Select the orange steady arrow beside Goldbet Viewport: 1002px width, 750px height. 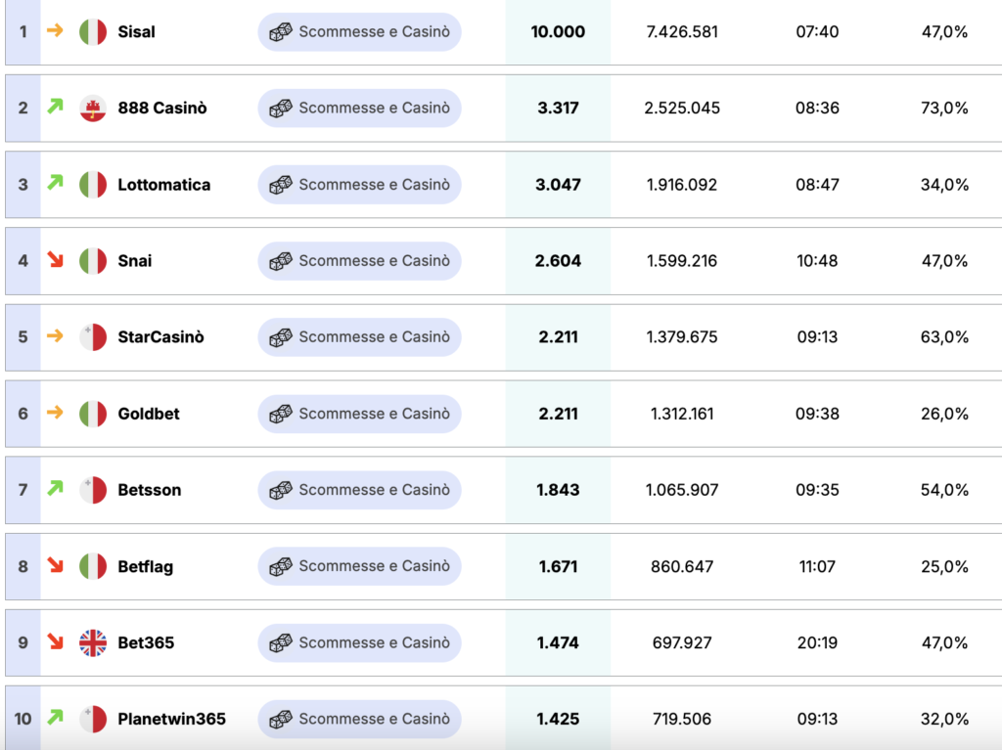click(54, 413)
